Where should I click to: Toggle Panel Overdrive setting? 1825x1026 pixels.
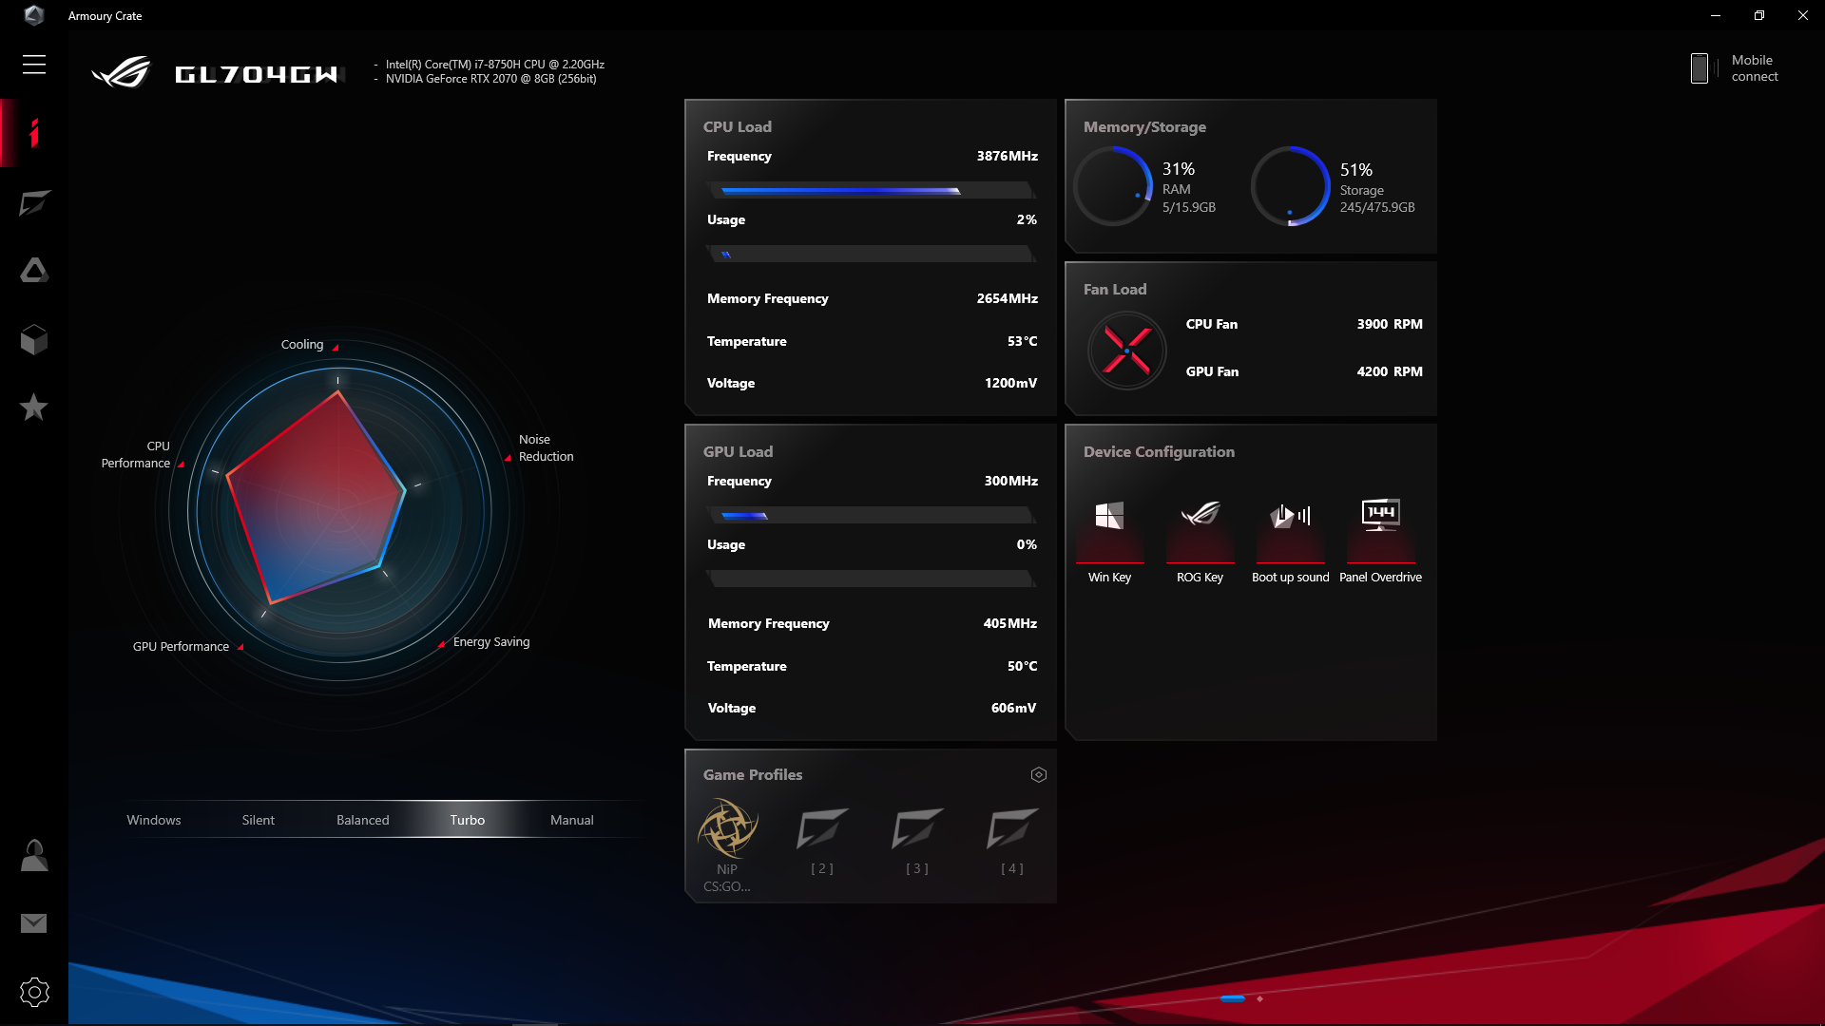1381,541
